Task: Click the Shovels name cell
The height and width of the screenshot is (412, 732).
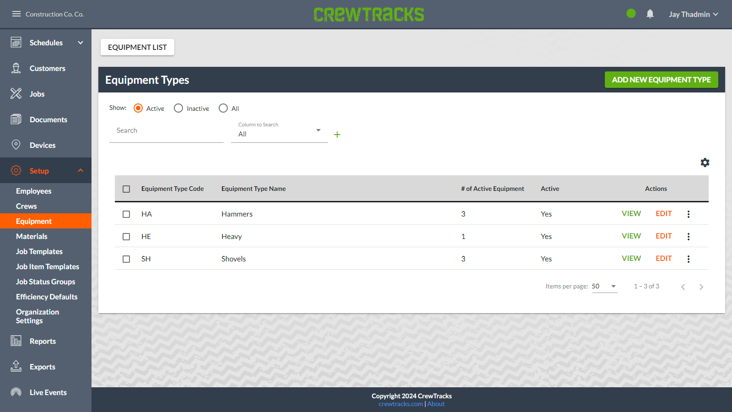Action: [x=233, y=259]
